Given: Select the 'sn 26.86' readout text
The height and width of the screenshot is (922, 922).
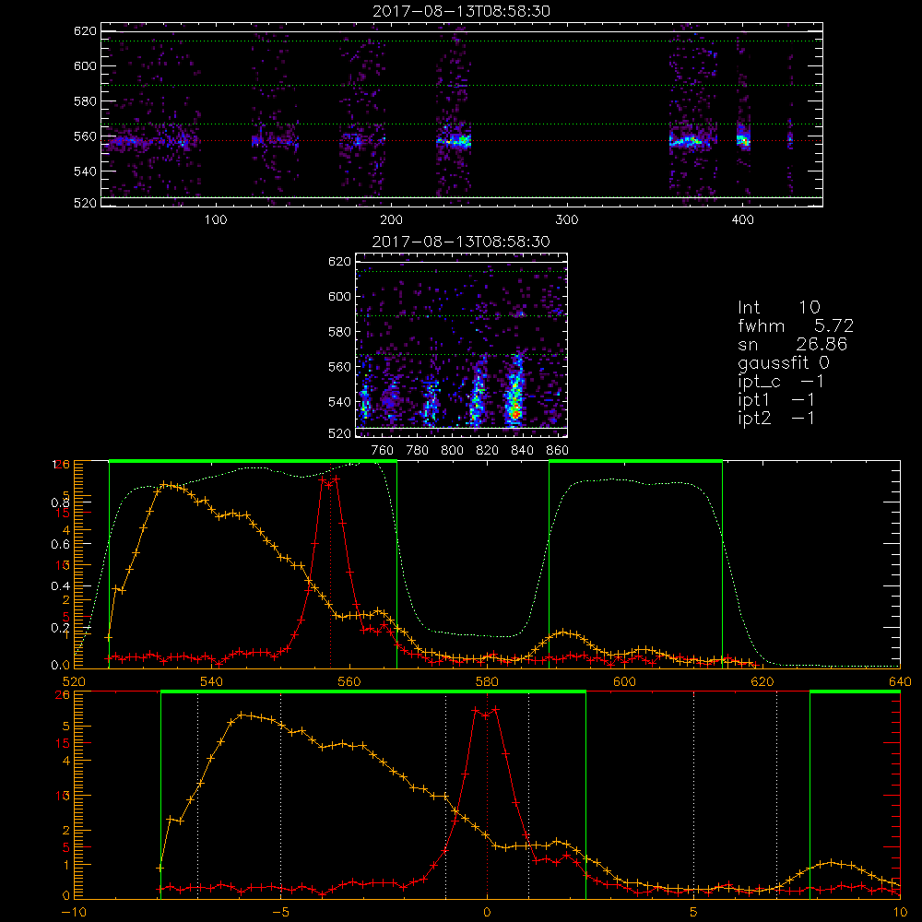Looking at the screenshot, I should click(x=793, y=344).
